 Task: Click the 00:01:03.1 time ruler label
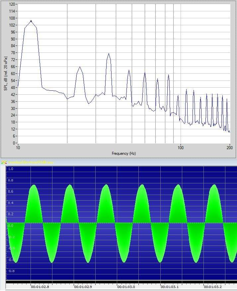point(170,287)
